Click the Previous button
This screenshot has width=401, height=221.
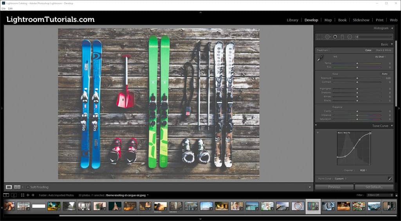coord(334,187)
